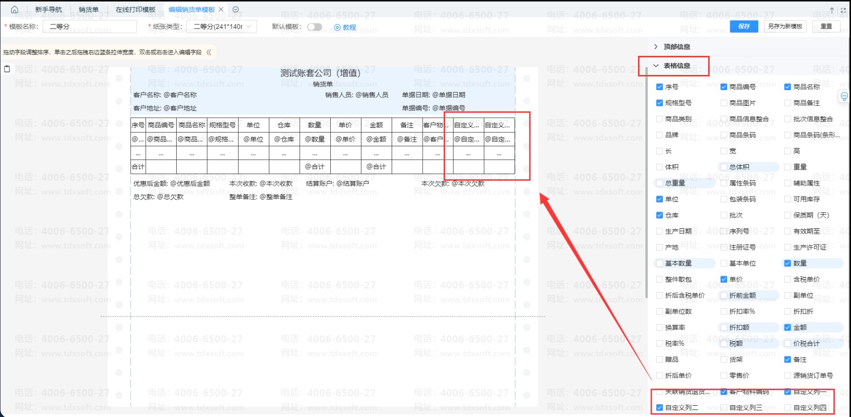Click the blue 保存 button

tap(744, 26)
